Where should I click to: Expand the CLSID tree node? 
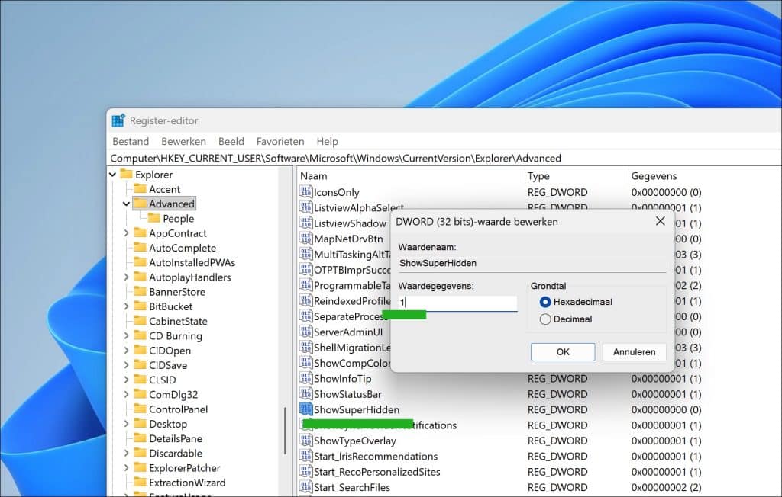tap(126, 380)
